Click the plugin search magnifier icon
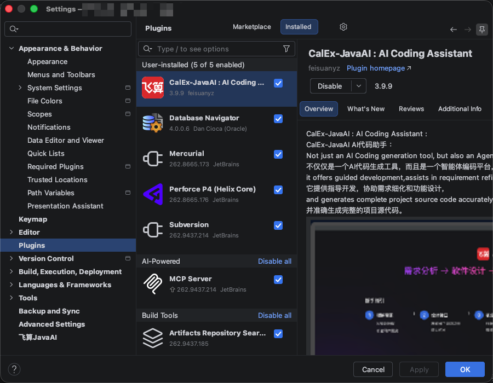493x383 pixels. coord(147,49)
